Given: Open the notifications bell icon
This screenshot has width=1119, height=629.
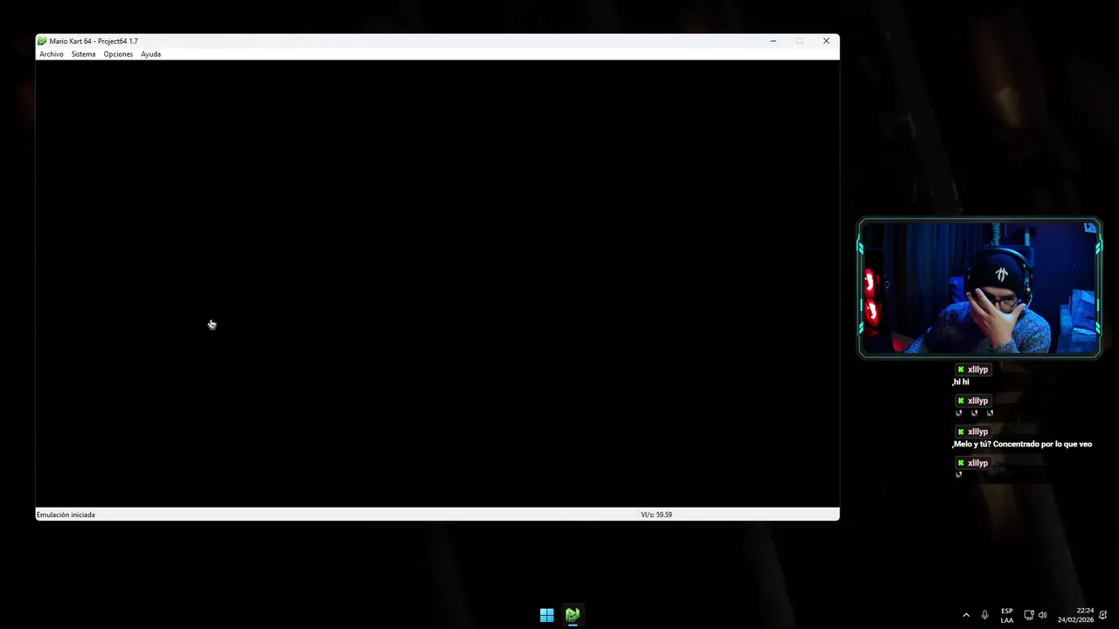Looking at the screenshot, I should [1103, 615].
